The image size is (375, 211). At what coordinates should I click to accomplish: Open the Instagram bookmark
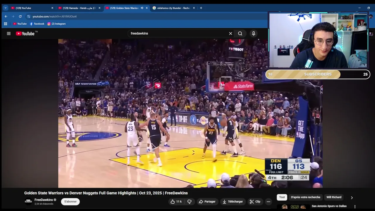57,24
